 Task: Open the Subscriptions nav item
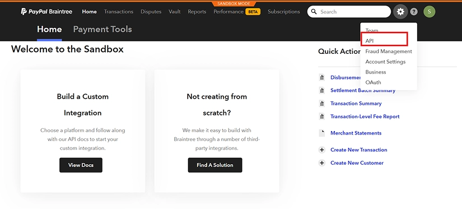(x=284, y=12)
